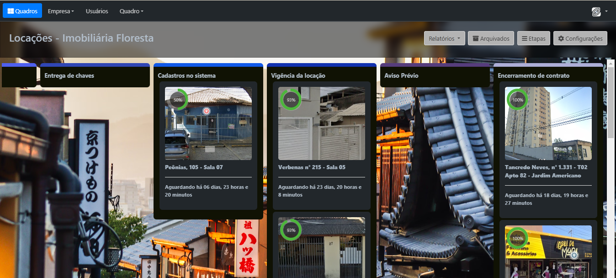Screen dimensions: 616x278
Task: Expand the Quadro dropdown menu
Action: (x=131, y=11)
